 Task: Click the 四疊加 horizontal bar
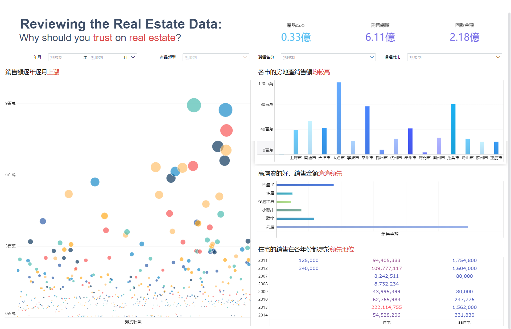[305, 185]
